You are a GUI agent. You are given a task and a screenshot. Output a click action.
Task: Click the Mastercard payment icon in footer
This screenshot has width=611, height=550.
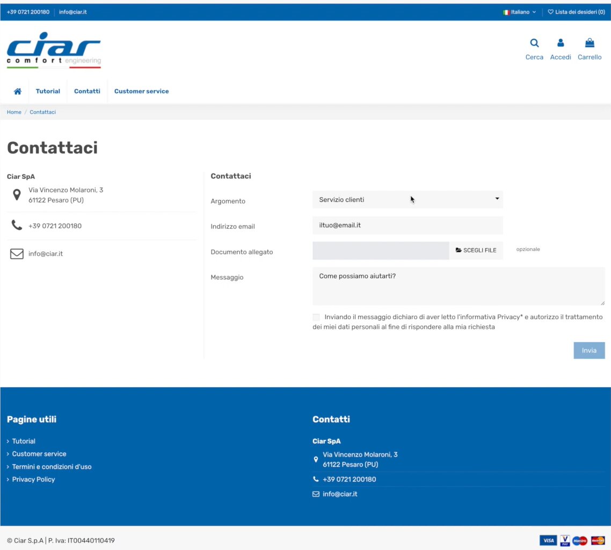[598, 540]
